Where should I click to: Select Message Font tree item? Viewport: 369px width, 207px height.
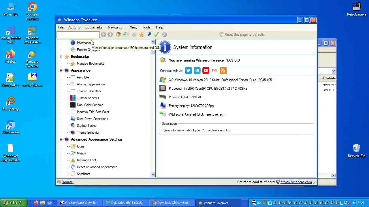(x=86, y=160)
